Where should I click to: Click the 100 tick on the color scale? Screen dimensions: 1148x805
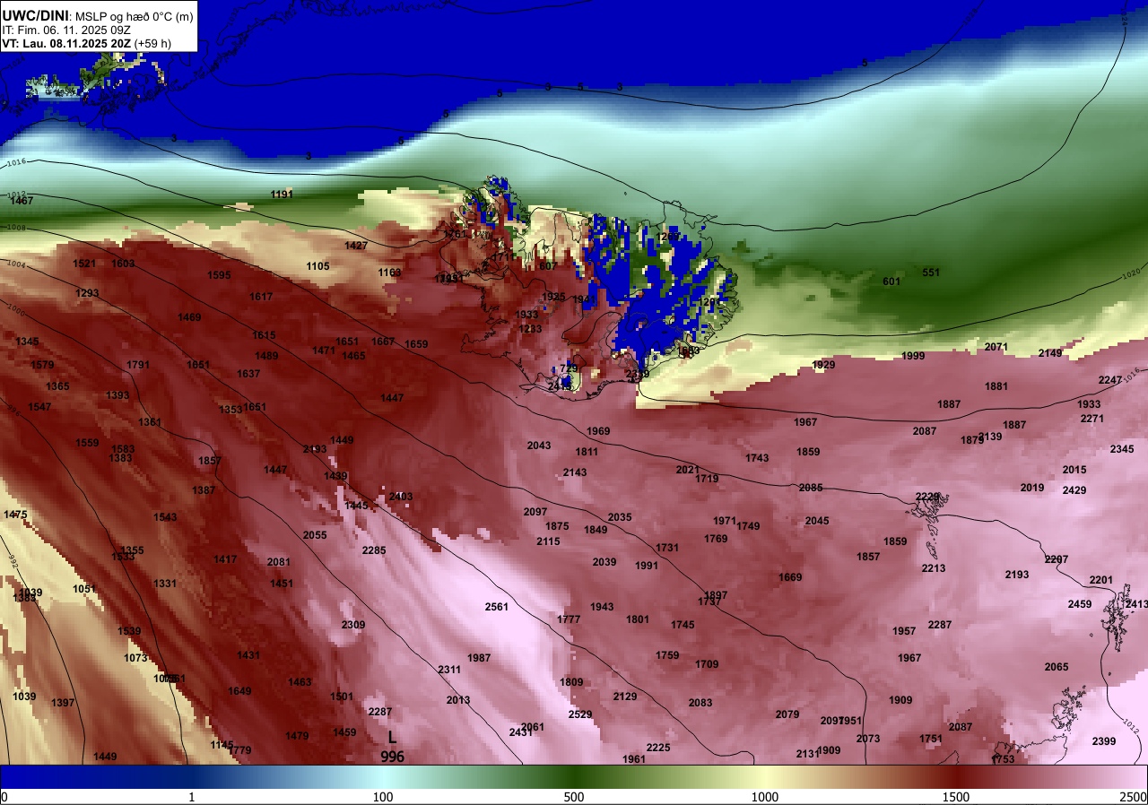tap(383, 797)
